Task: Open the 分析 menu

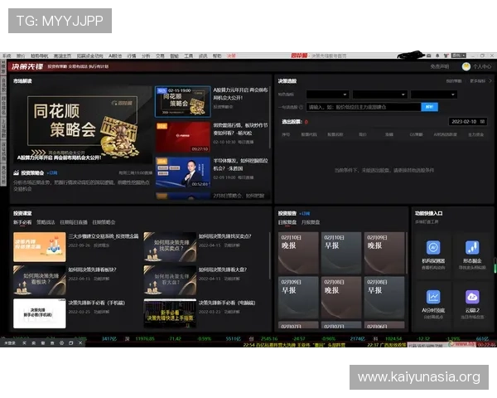Action: tap(146, 56)
